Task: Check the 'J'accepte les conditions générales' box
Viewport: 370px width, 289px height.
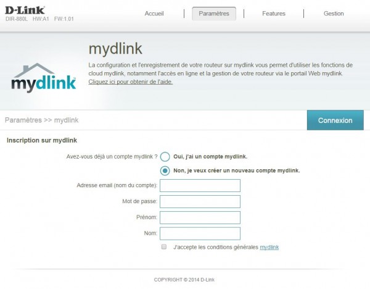Action: pyautogui.click(x=164, y=247)
